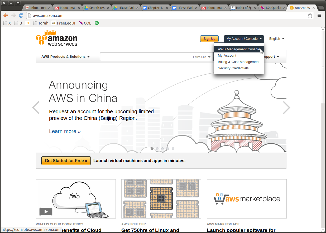Select Billing & Cost Management menu entry
Viewport: 326px width, 233px height.
(239, 62)
